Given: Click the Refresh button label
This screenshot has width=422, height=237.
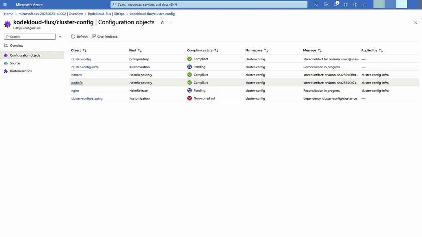Looking at the screenshot, I should point(82,37).
